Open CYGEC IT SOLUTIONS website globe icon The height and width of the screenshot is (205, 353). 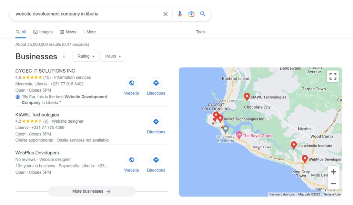point(131,83)
